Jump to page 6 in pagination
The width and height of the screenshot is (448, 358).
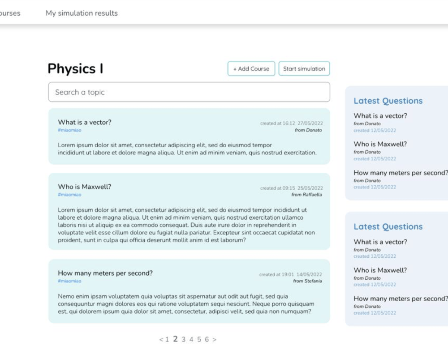point(207,340)
